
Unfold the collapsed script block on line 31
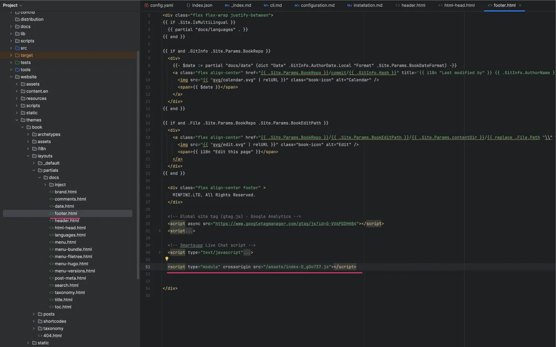click(x=160, y=231)
